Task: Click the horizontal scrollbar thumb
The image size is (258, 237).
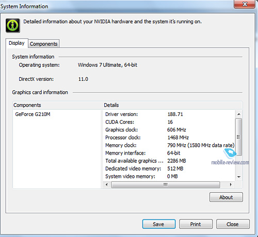Action: pos(166,184)
